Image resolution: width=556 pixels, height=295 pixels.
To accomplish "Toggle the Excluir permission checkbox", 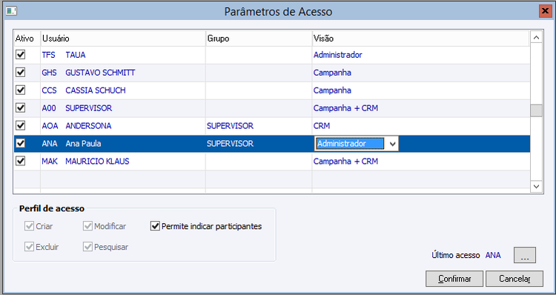I will pyautogui.click(x=29, y=247).
